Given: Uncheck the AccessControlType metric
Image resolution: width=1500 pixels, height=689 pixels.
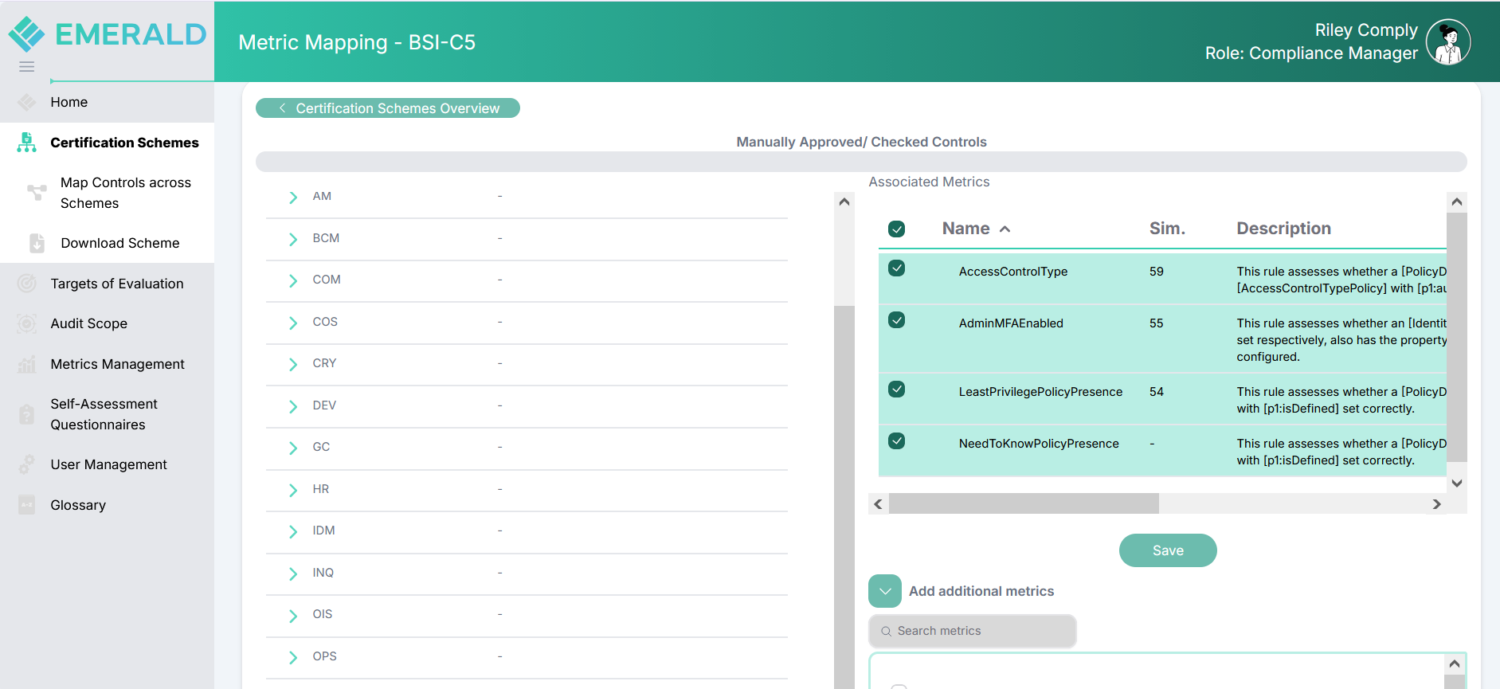Looking at the screenshot, I should (897, 268).
